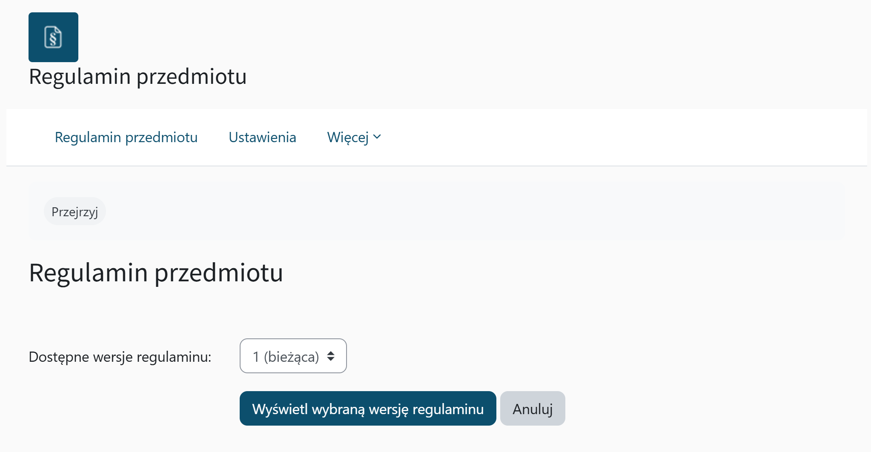Click the small chevron next to Więcej
Screen dimensions: 871x452
(377, 137)
